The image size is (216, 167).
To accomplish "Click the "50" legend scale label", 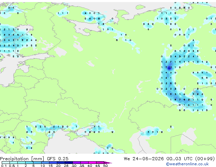I will [x=105, y=166].
